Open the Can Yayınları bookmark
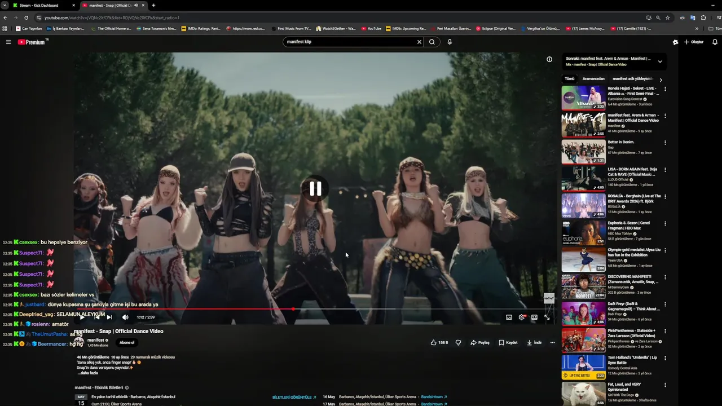 pos(29,28)
